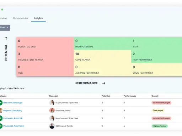Click the Risk grid cell
Image resolution: width=182 pixels, height=136 pixels.
(x=45, y=70)
